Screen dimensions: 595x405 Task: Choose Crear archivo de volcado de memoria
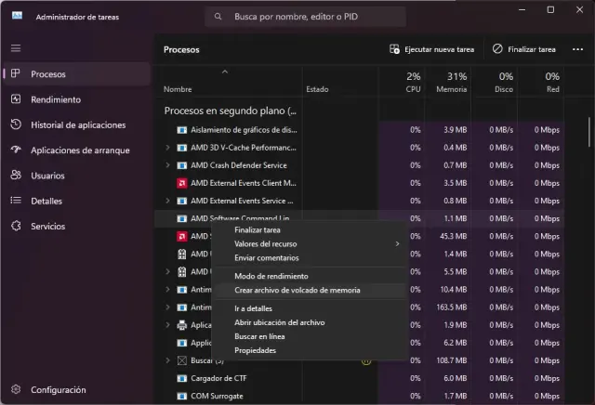[x=297, y=290]
